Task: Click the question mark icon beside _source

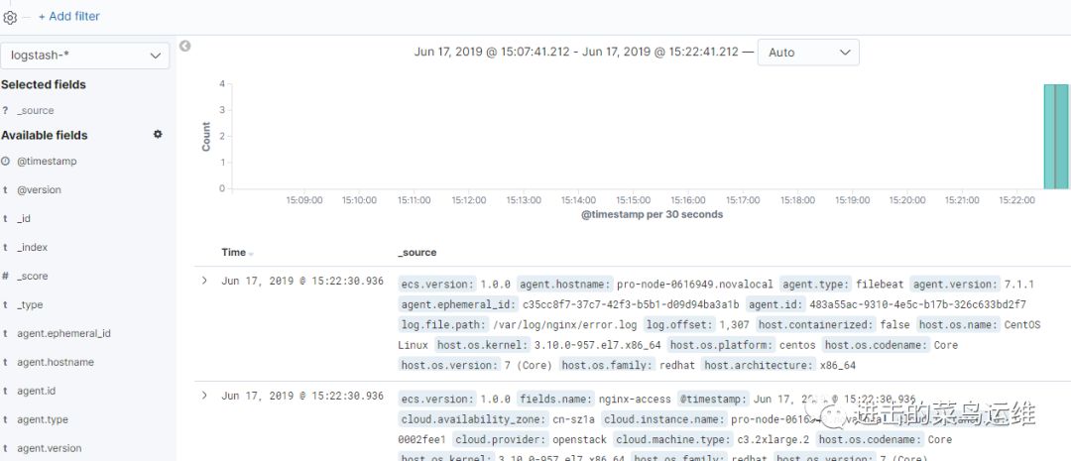Action: (x=6, y=111)
